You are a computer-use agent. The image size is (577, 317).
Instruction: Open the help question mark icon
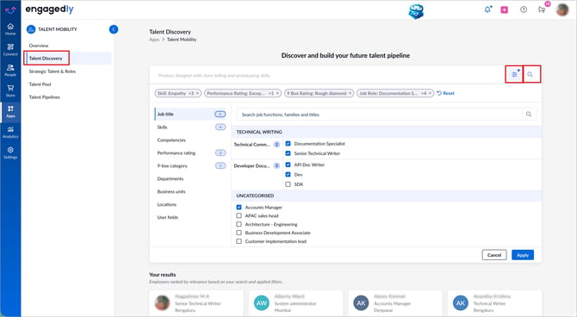(x=524, y=9)
